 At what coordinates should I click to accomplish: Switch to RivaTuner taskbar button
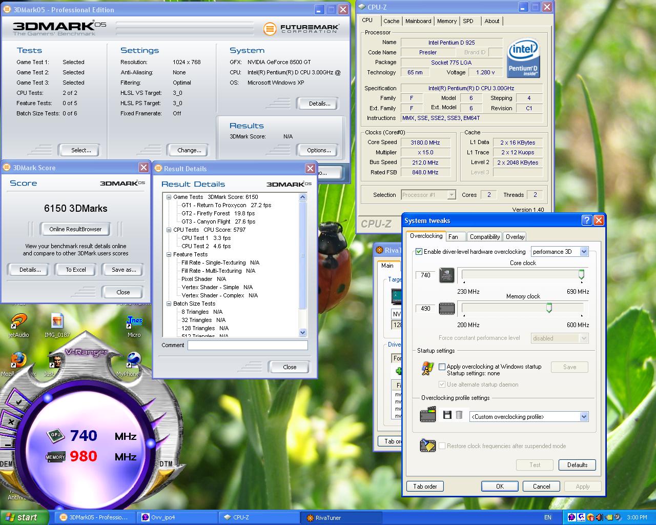click(341, 518)
